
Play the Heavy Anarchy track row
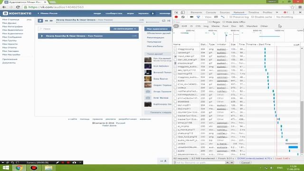tap(88, 36)
